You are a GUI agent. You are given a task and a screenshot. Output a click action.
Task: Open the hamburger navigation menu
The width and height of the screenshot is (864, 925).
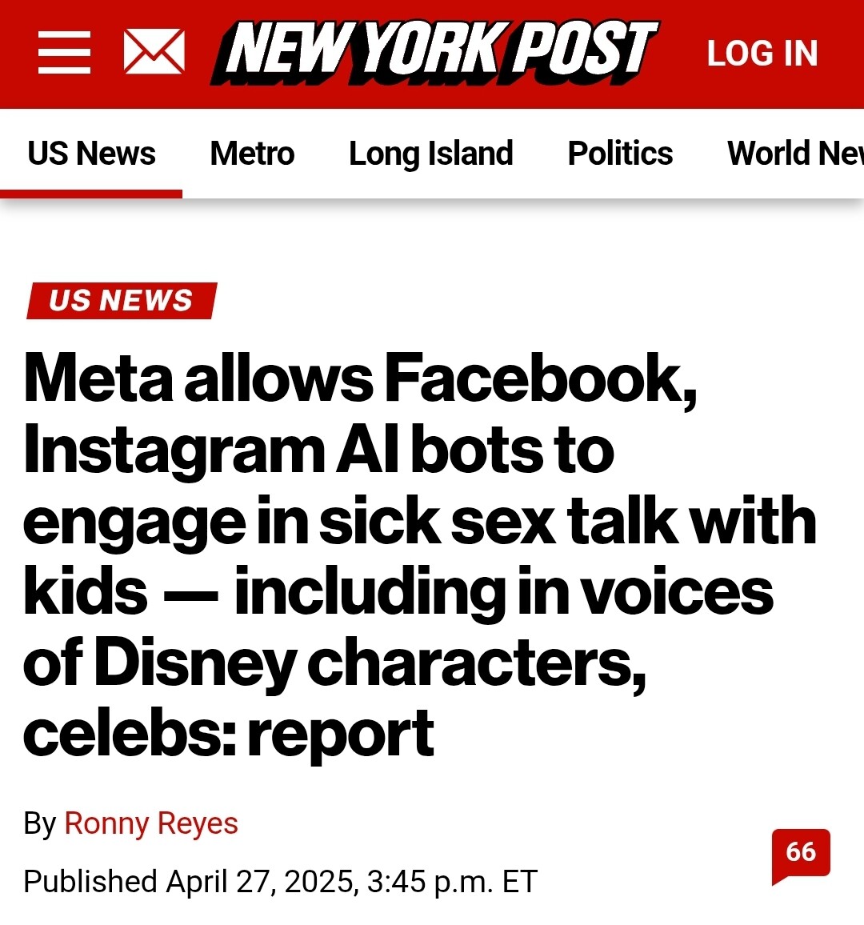tap(64, 53)
